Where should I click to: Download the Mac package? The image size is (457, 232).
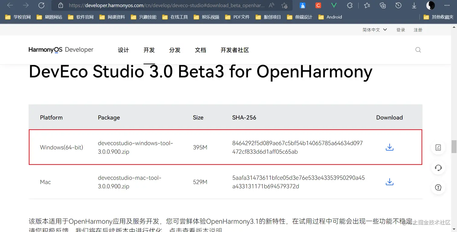[x=390, y=182]
